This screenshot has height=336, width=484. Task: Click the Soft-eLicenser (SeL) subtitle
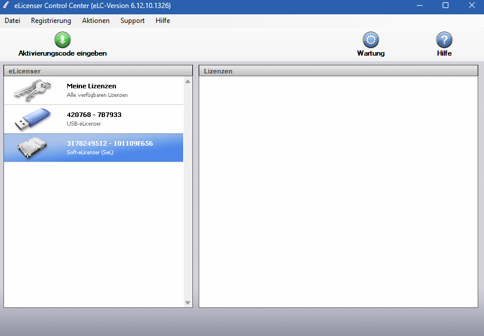[90, 153]
